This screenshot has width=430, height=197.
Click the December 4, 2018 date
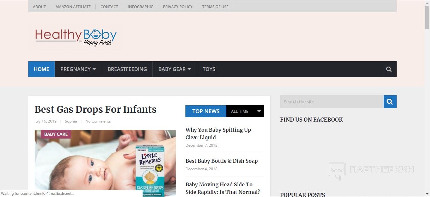click(201, 169)
